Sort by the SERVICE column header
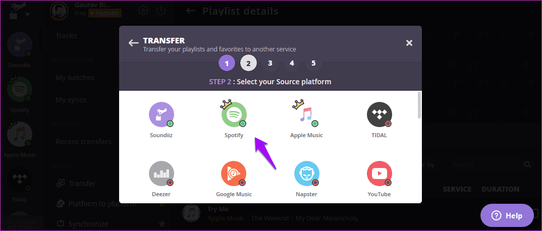Screen dimensions: 542x231 457,189
